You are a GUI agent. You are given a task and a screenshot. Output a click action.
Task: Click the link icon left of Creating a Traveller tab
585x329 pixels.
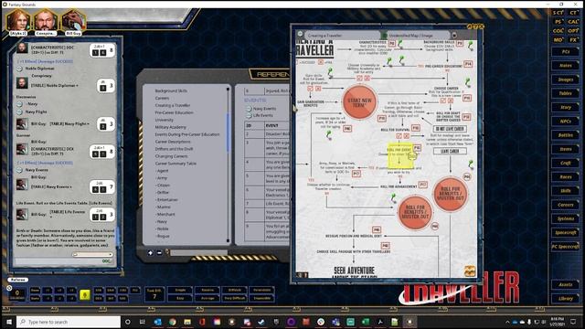[301, 34]
